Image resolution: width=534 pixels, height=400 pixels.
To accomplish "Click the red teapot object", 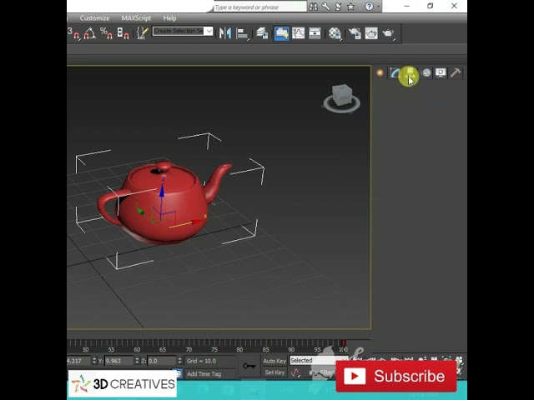I will click(x=164, y=203).
